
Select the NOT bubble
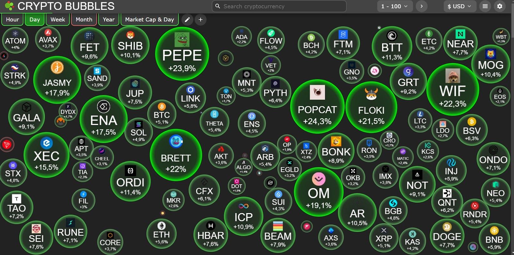417,184
